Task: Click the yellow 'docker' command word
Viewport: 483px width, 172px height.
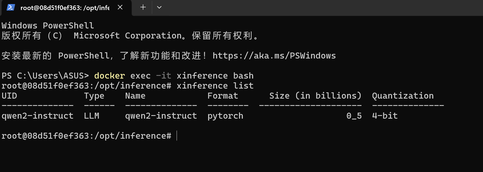Action: 109,76
